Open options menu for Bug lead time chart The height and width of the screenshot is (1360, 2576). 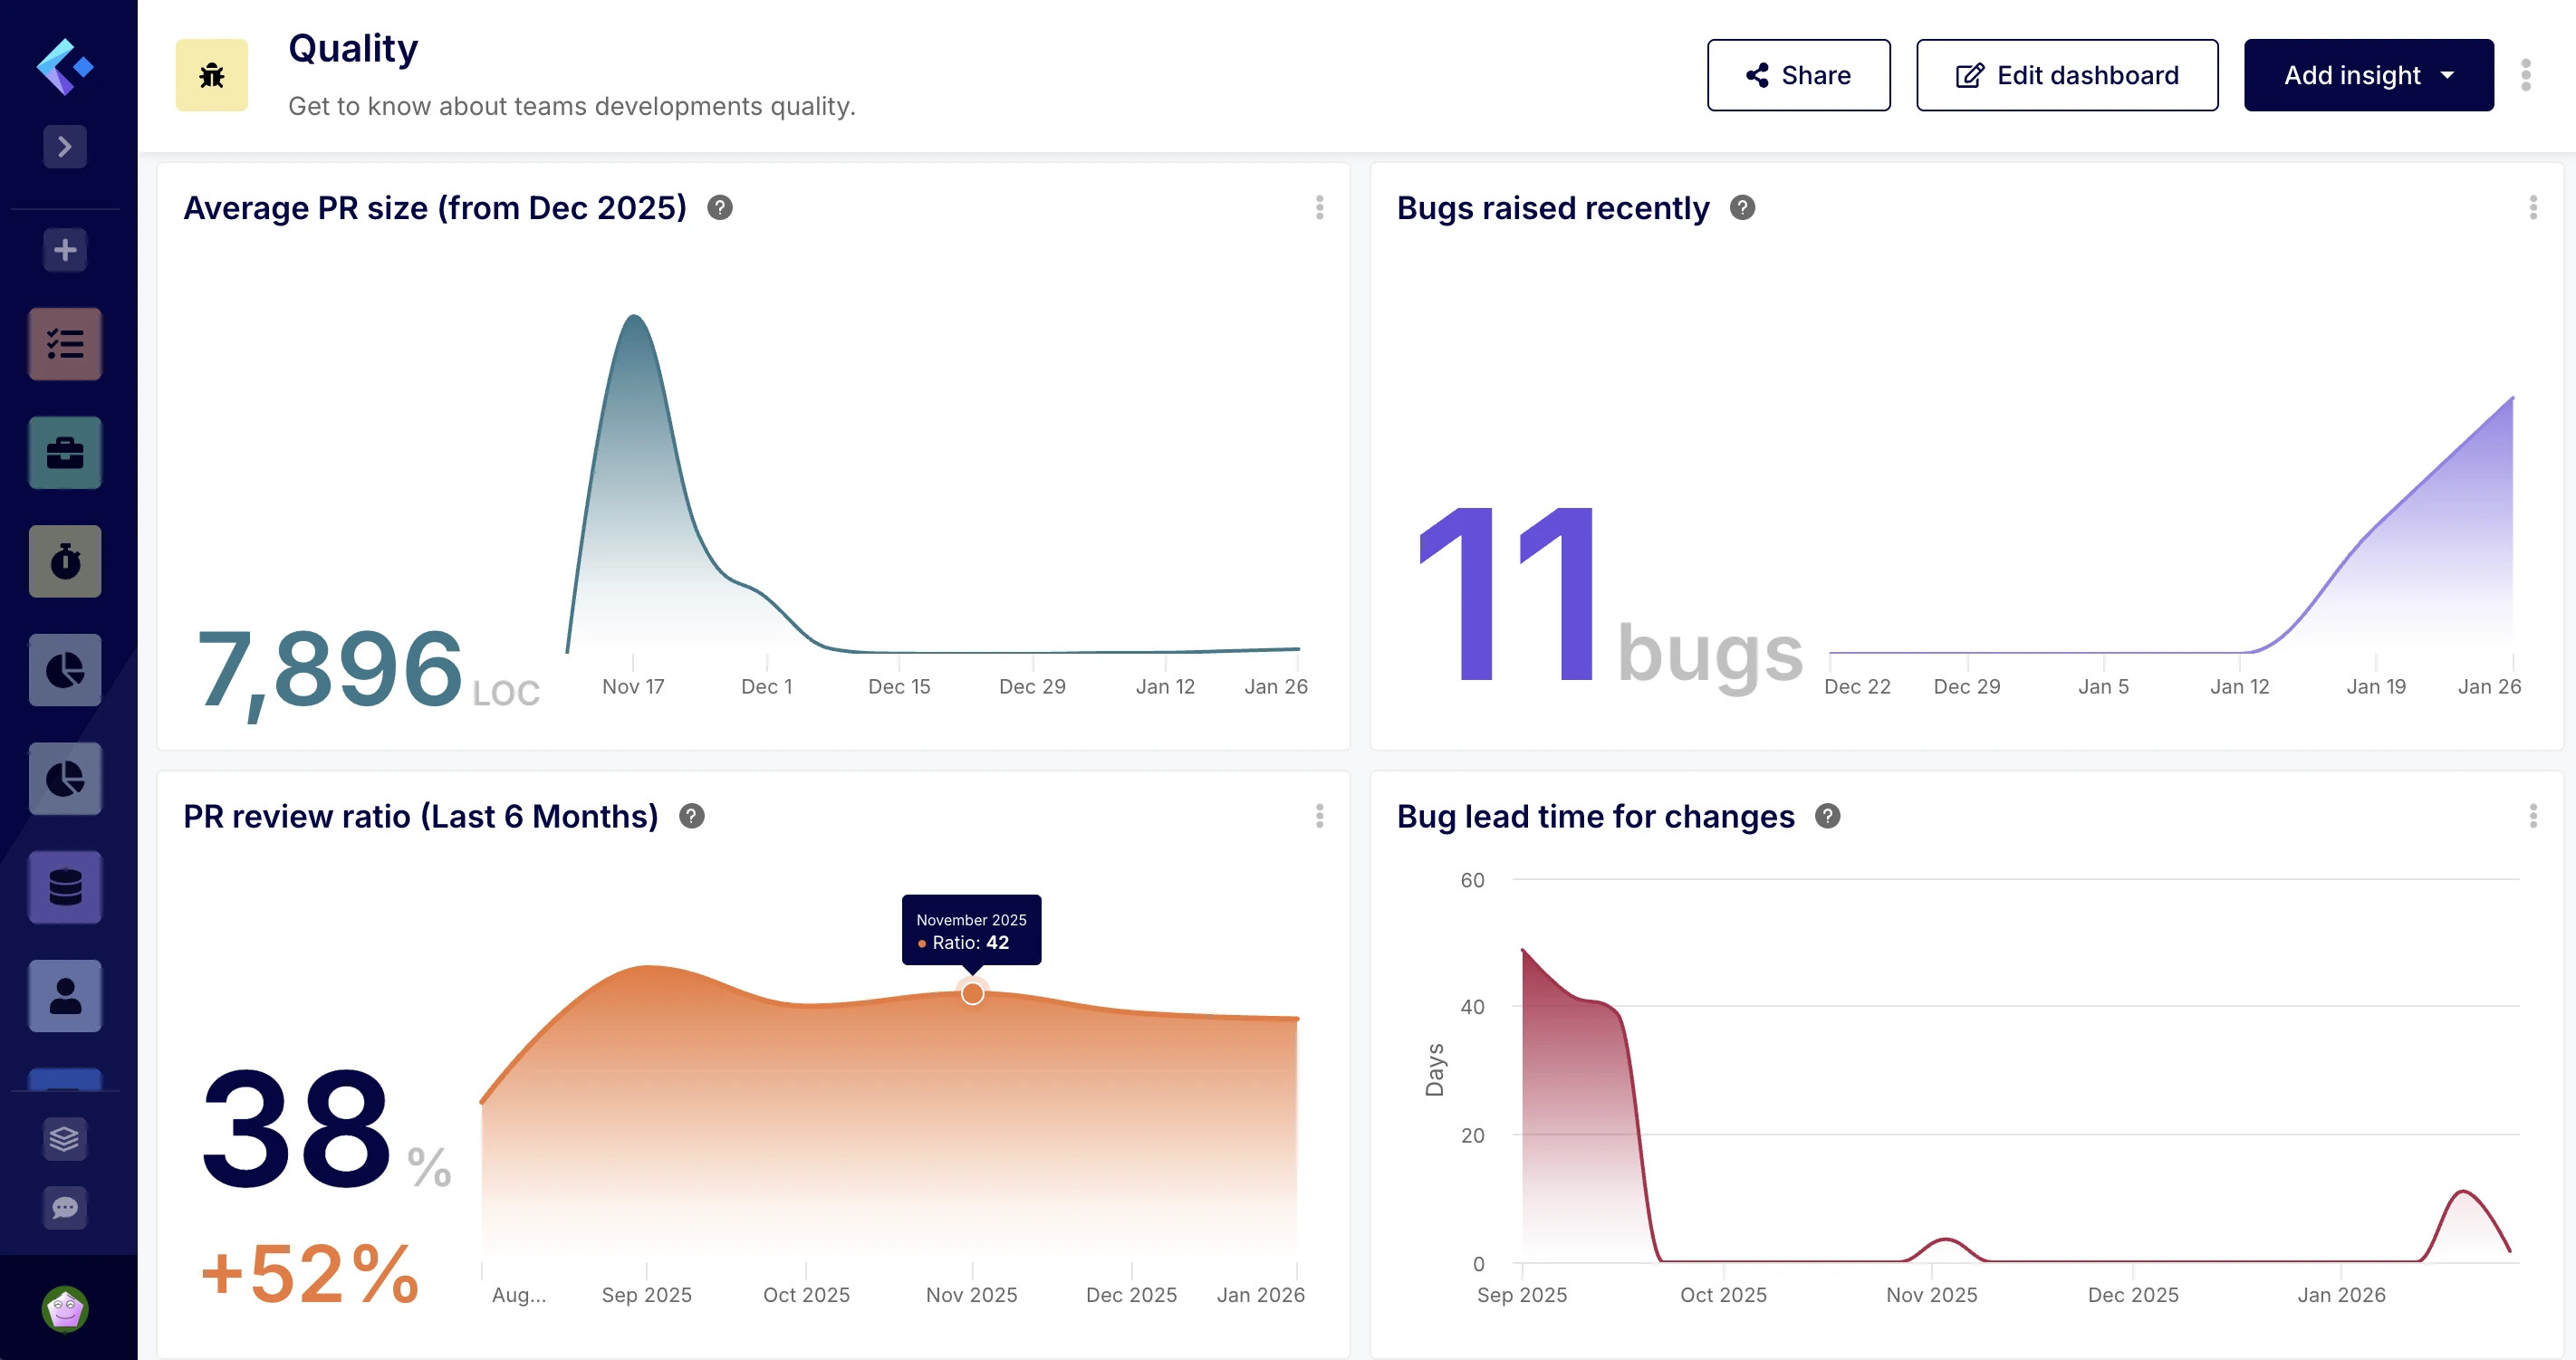2533,815
